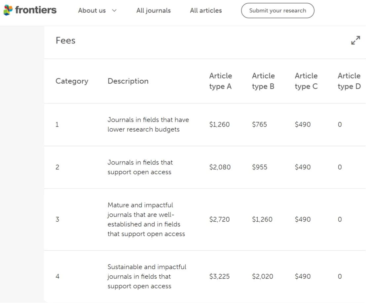Click the Frontiers logo
The height and width of the screenshot is (303, 366).
coord(30,10)
